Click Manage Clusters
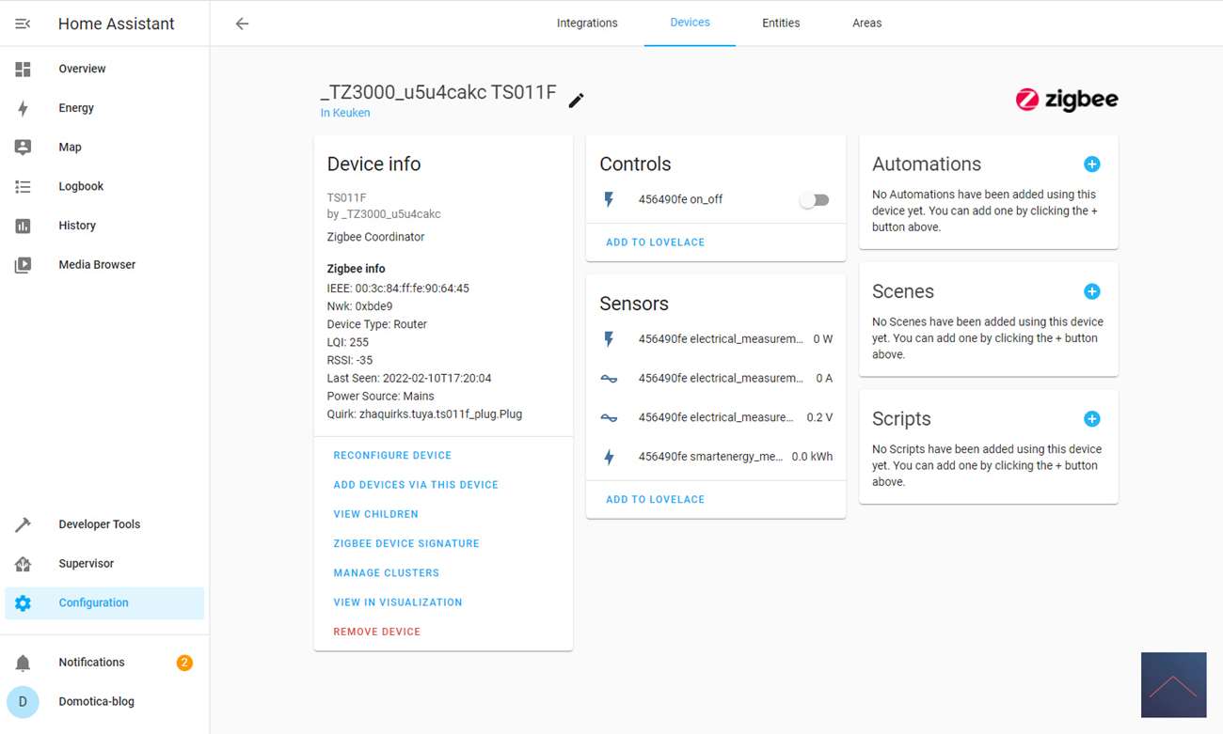The width and height of the screenshot is (1223, 734). click(x=386, y=572)
